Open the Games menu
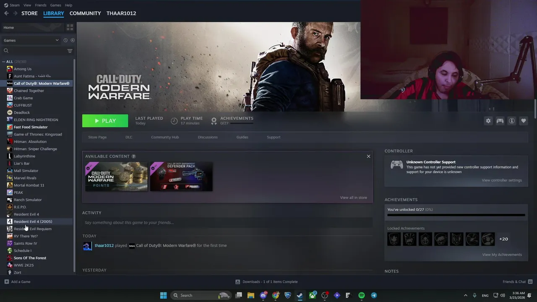Screen dimensions: 537x302 pos(55,5)
